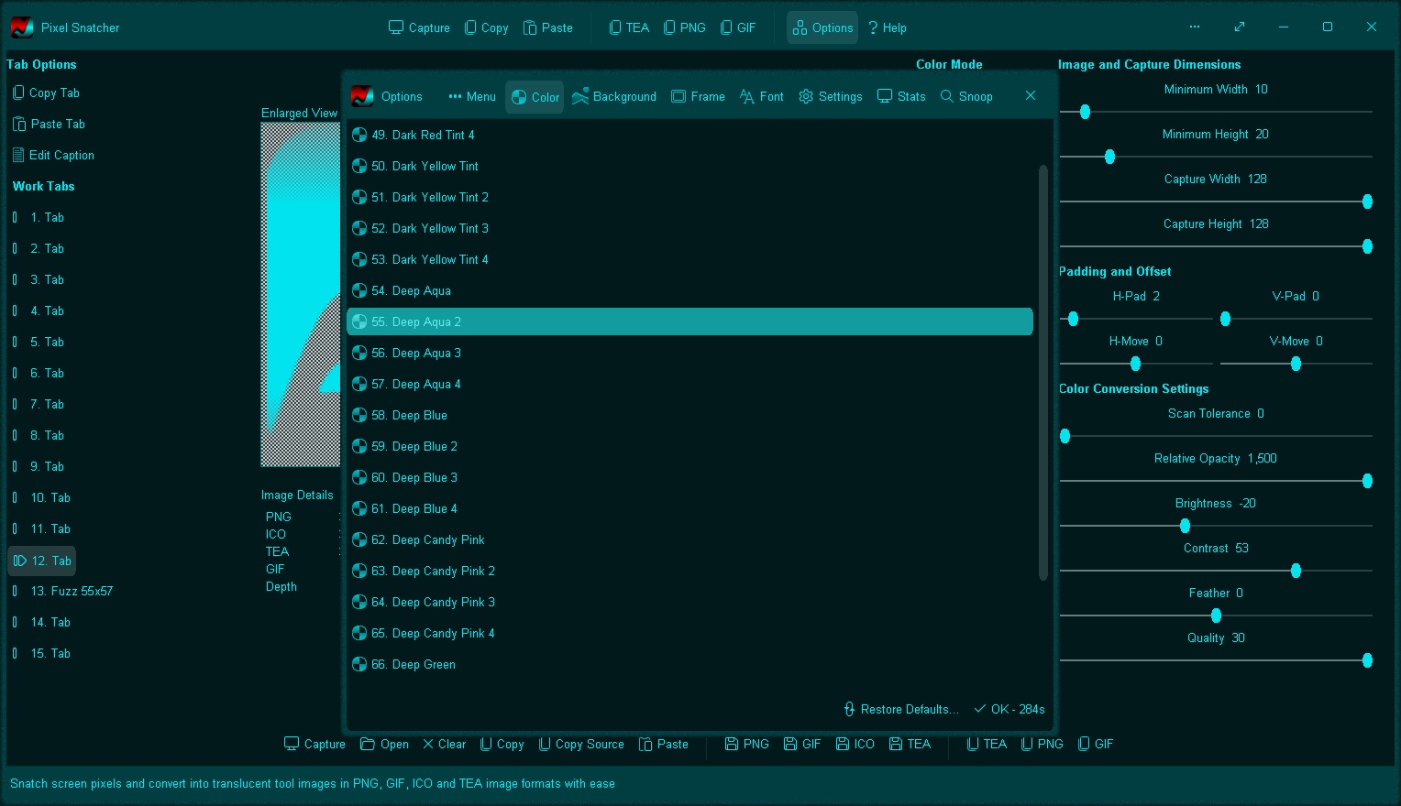The height and width of the screenshot is (806, 1401).
Task: Open the Snoop panel in the Options dialog
Action: coord(966,96)
